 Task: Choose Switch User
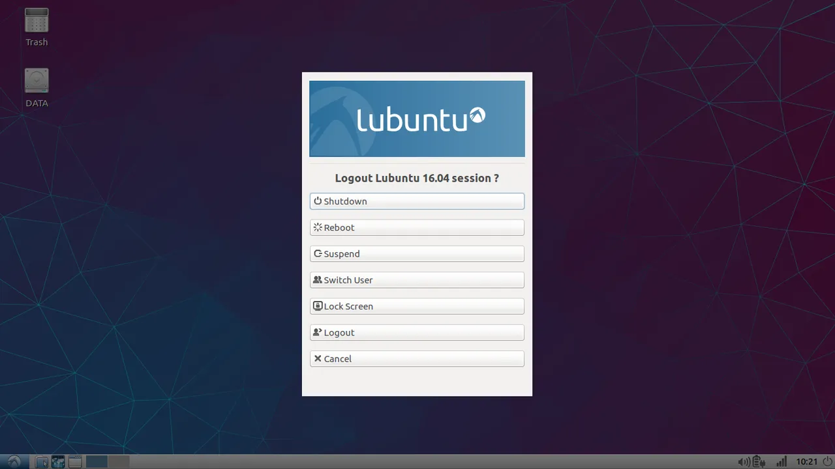(417, 280)
